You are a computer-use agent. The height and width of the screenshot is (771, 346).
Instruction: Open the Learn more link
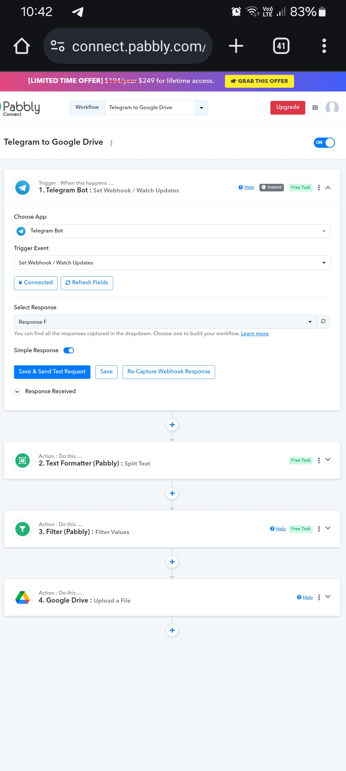[255, 334]
